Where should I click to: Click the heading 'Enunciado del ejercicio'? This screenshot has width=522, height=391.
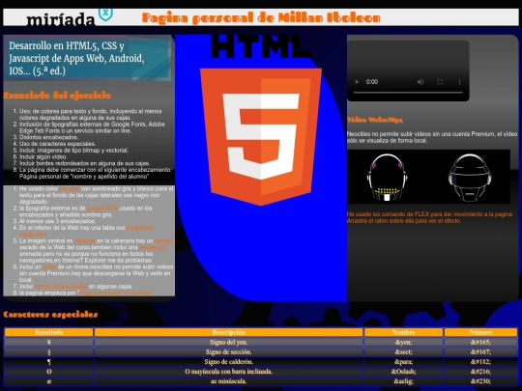[57, 96]
